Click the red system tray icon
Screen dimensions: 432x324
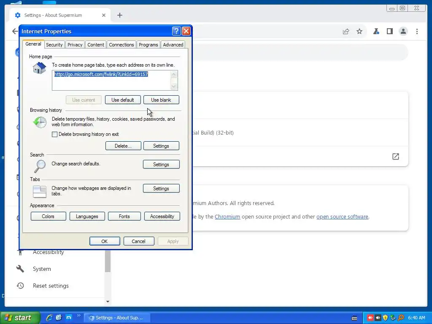coord(370,318)
